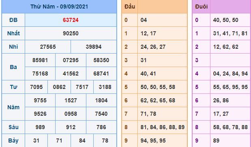
Task: Select Đuôi row 8 values 58, 68, 78, 88
Action: (x=230, y=127)
